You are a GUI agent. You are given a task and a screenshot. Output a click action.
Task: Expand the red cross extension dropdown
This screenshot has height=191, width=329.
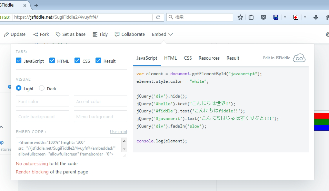point(305,17)
